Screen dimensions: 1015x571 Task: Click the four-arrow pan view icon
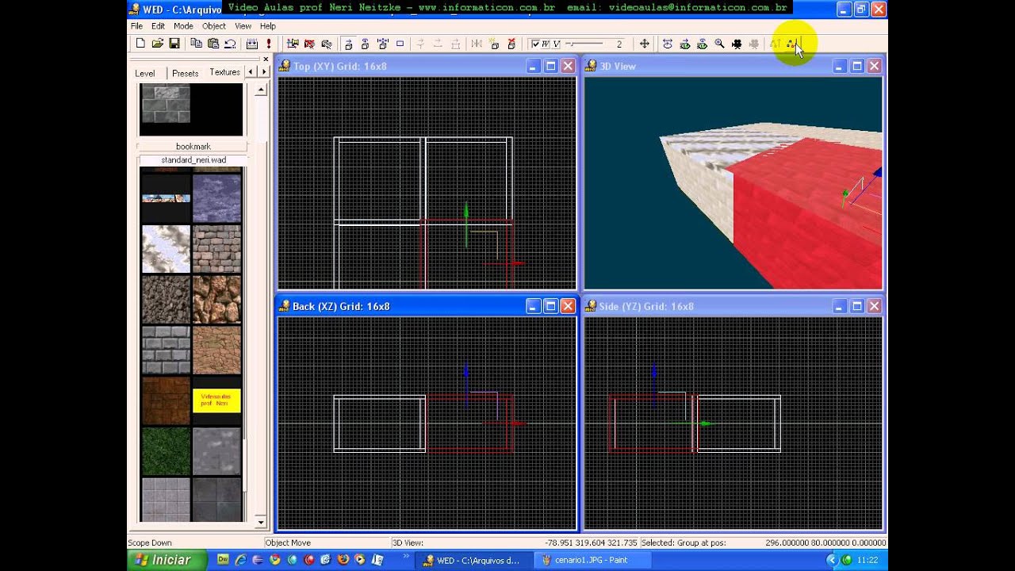coord(645,44)
